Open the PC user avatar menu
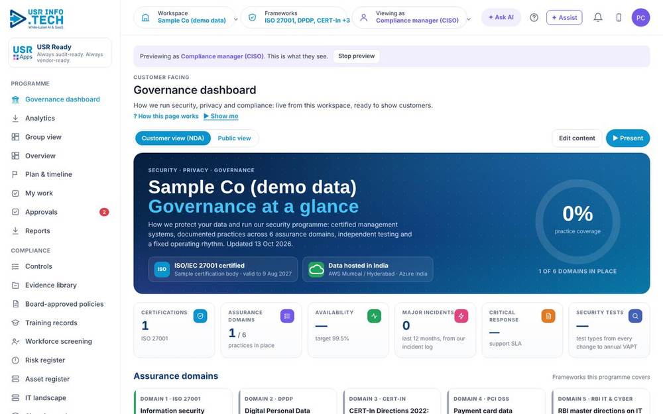Viewport: 663px width, 414px height. 640,18
